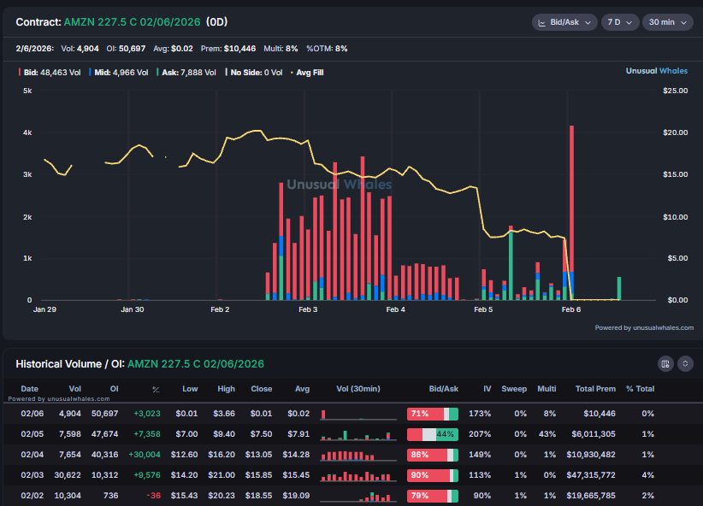Viewport: 703px width, 506px height.
Task: Open the 30 min interval dropdown
Action: [x=668, y=22]
